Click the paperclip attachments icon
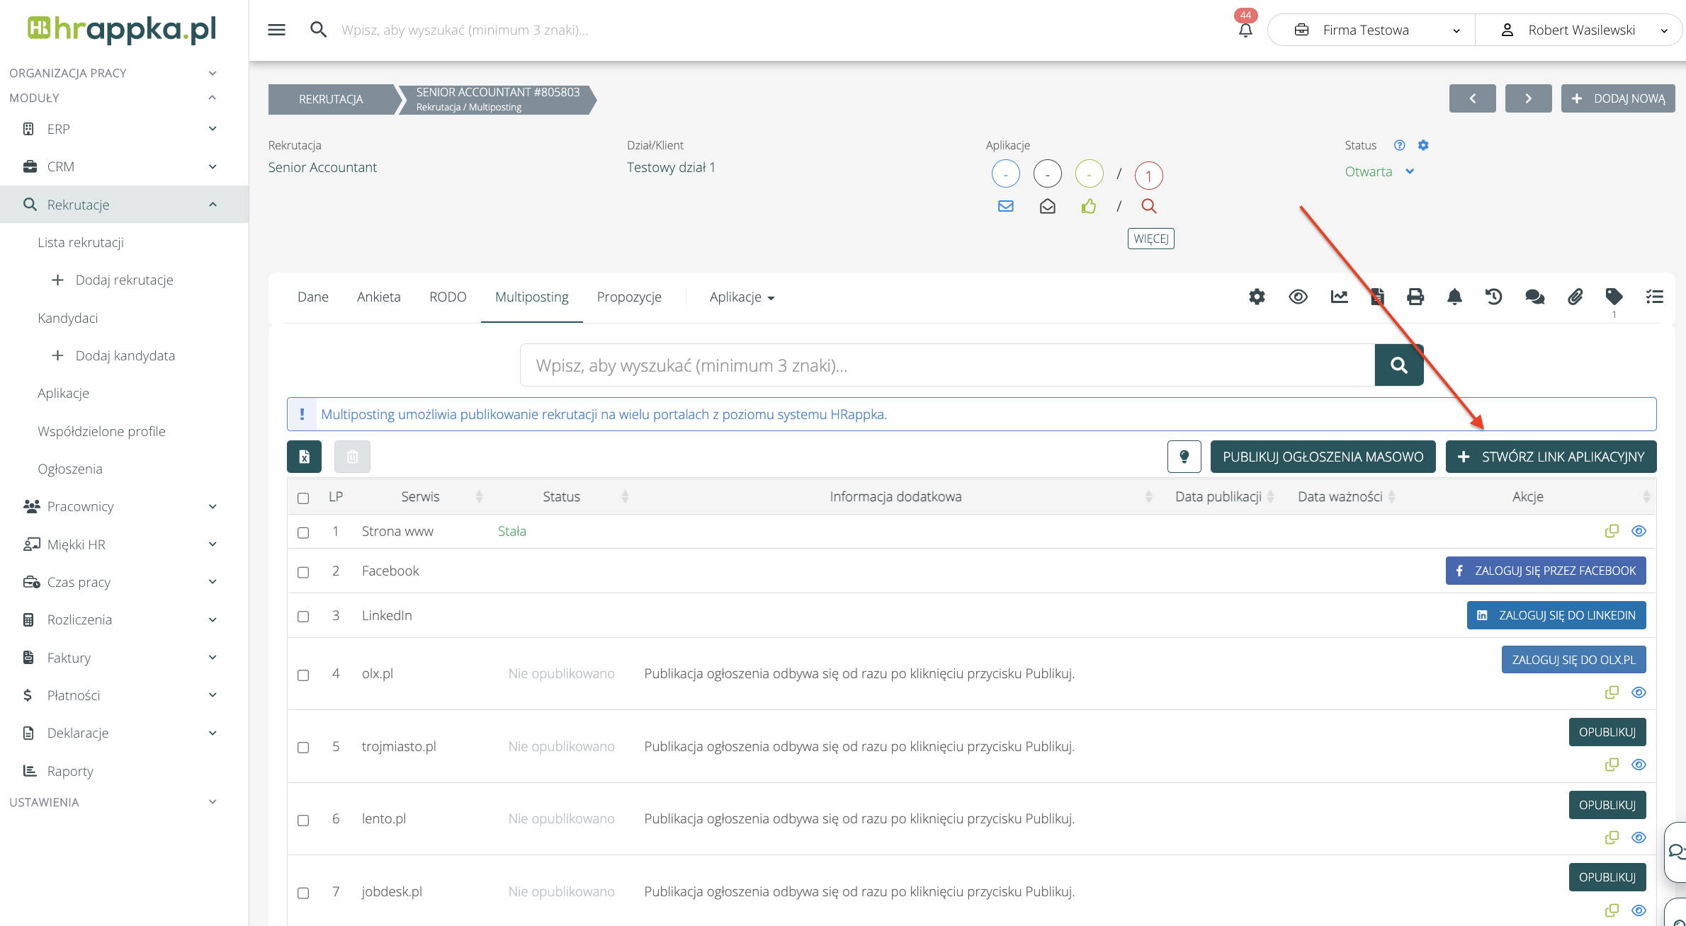 pos(1575,297)
